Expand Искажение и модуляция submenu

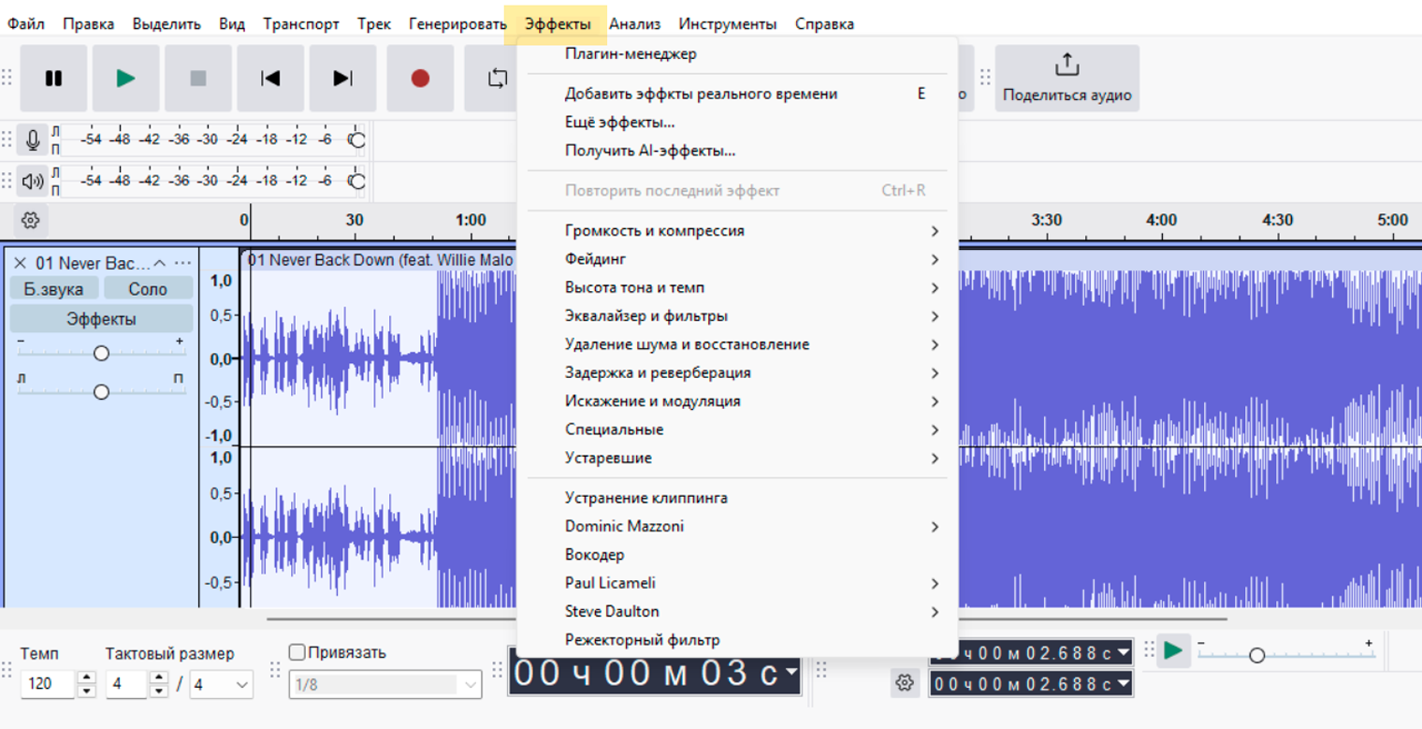pyautogui.click(x=737, y=401)
